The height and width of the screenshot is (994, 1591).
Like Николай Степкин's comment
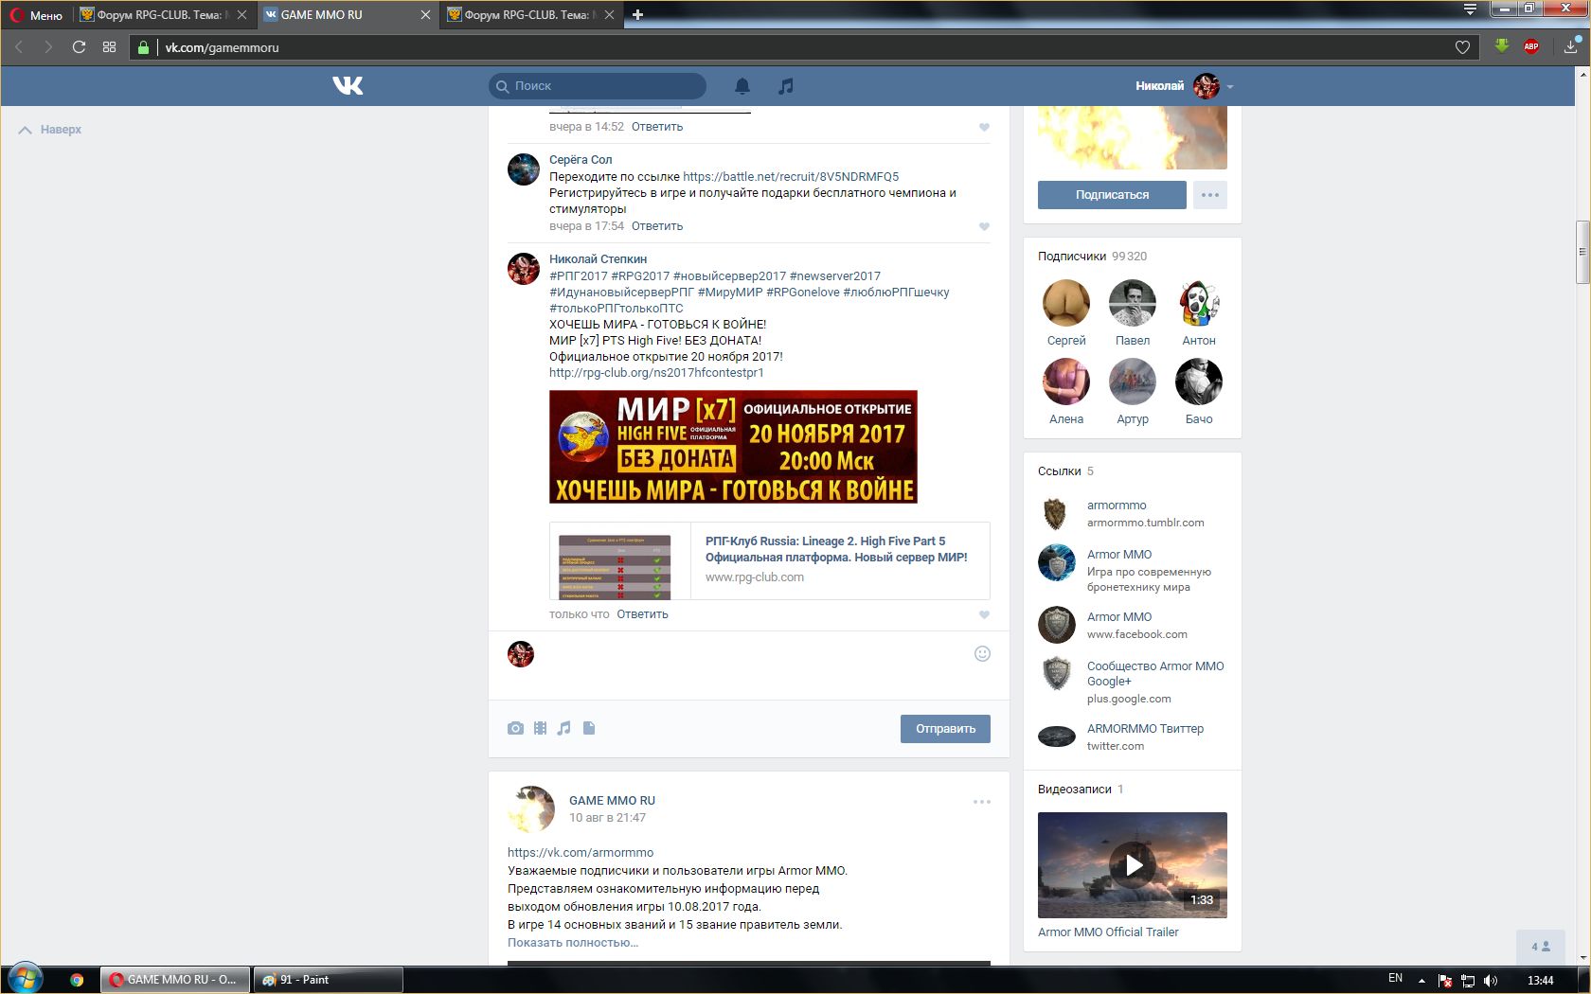[x=984, y=614]
